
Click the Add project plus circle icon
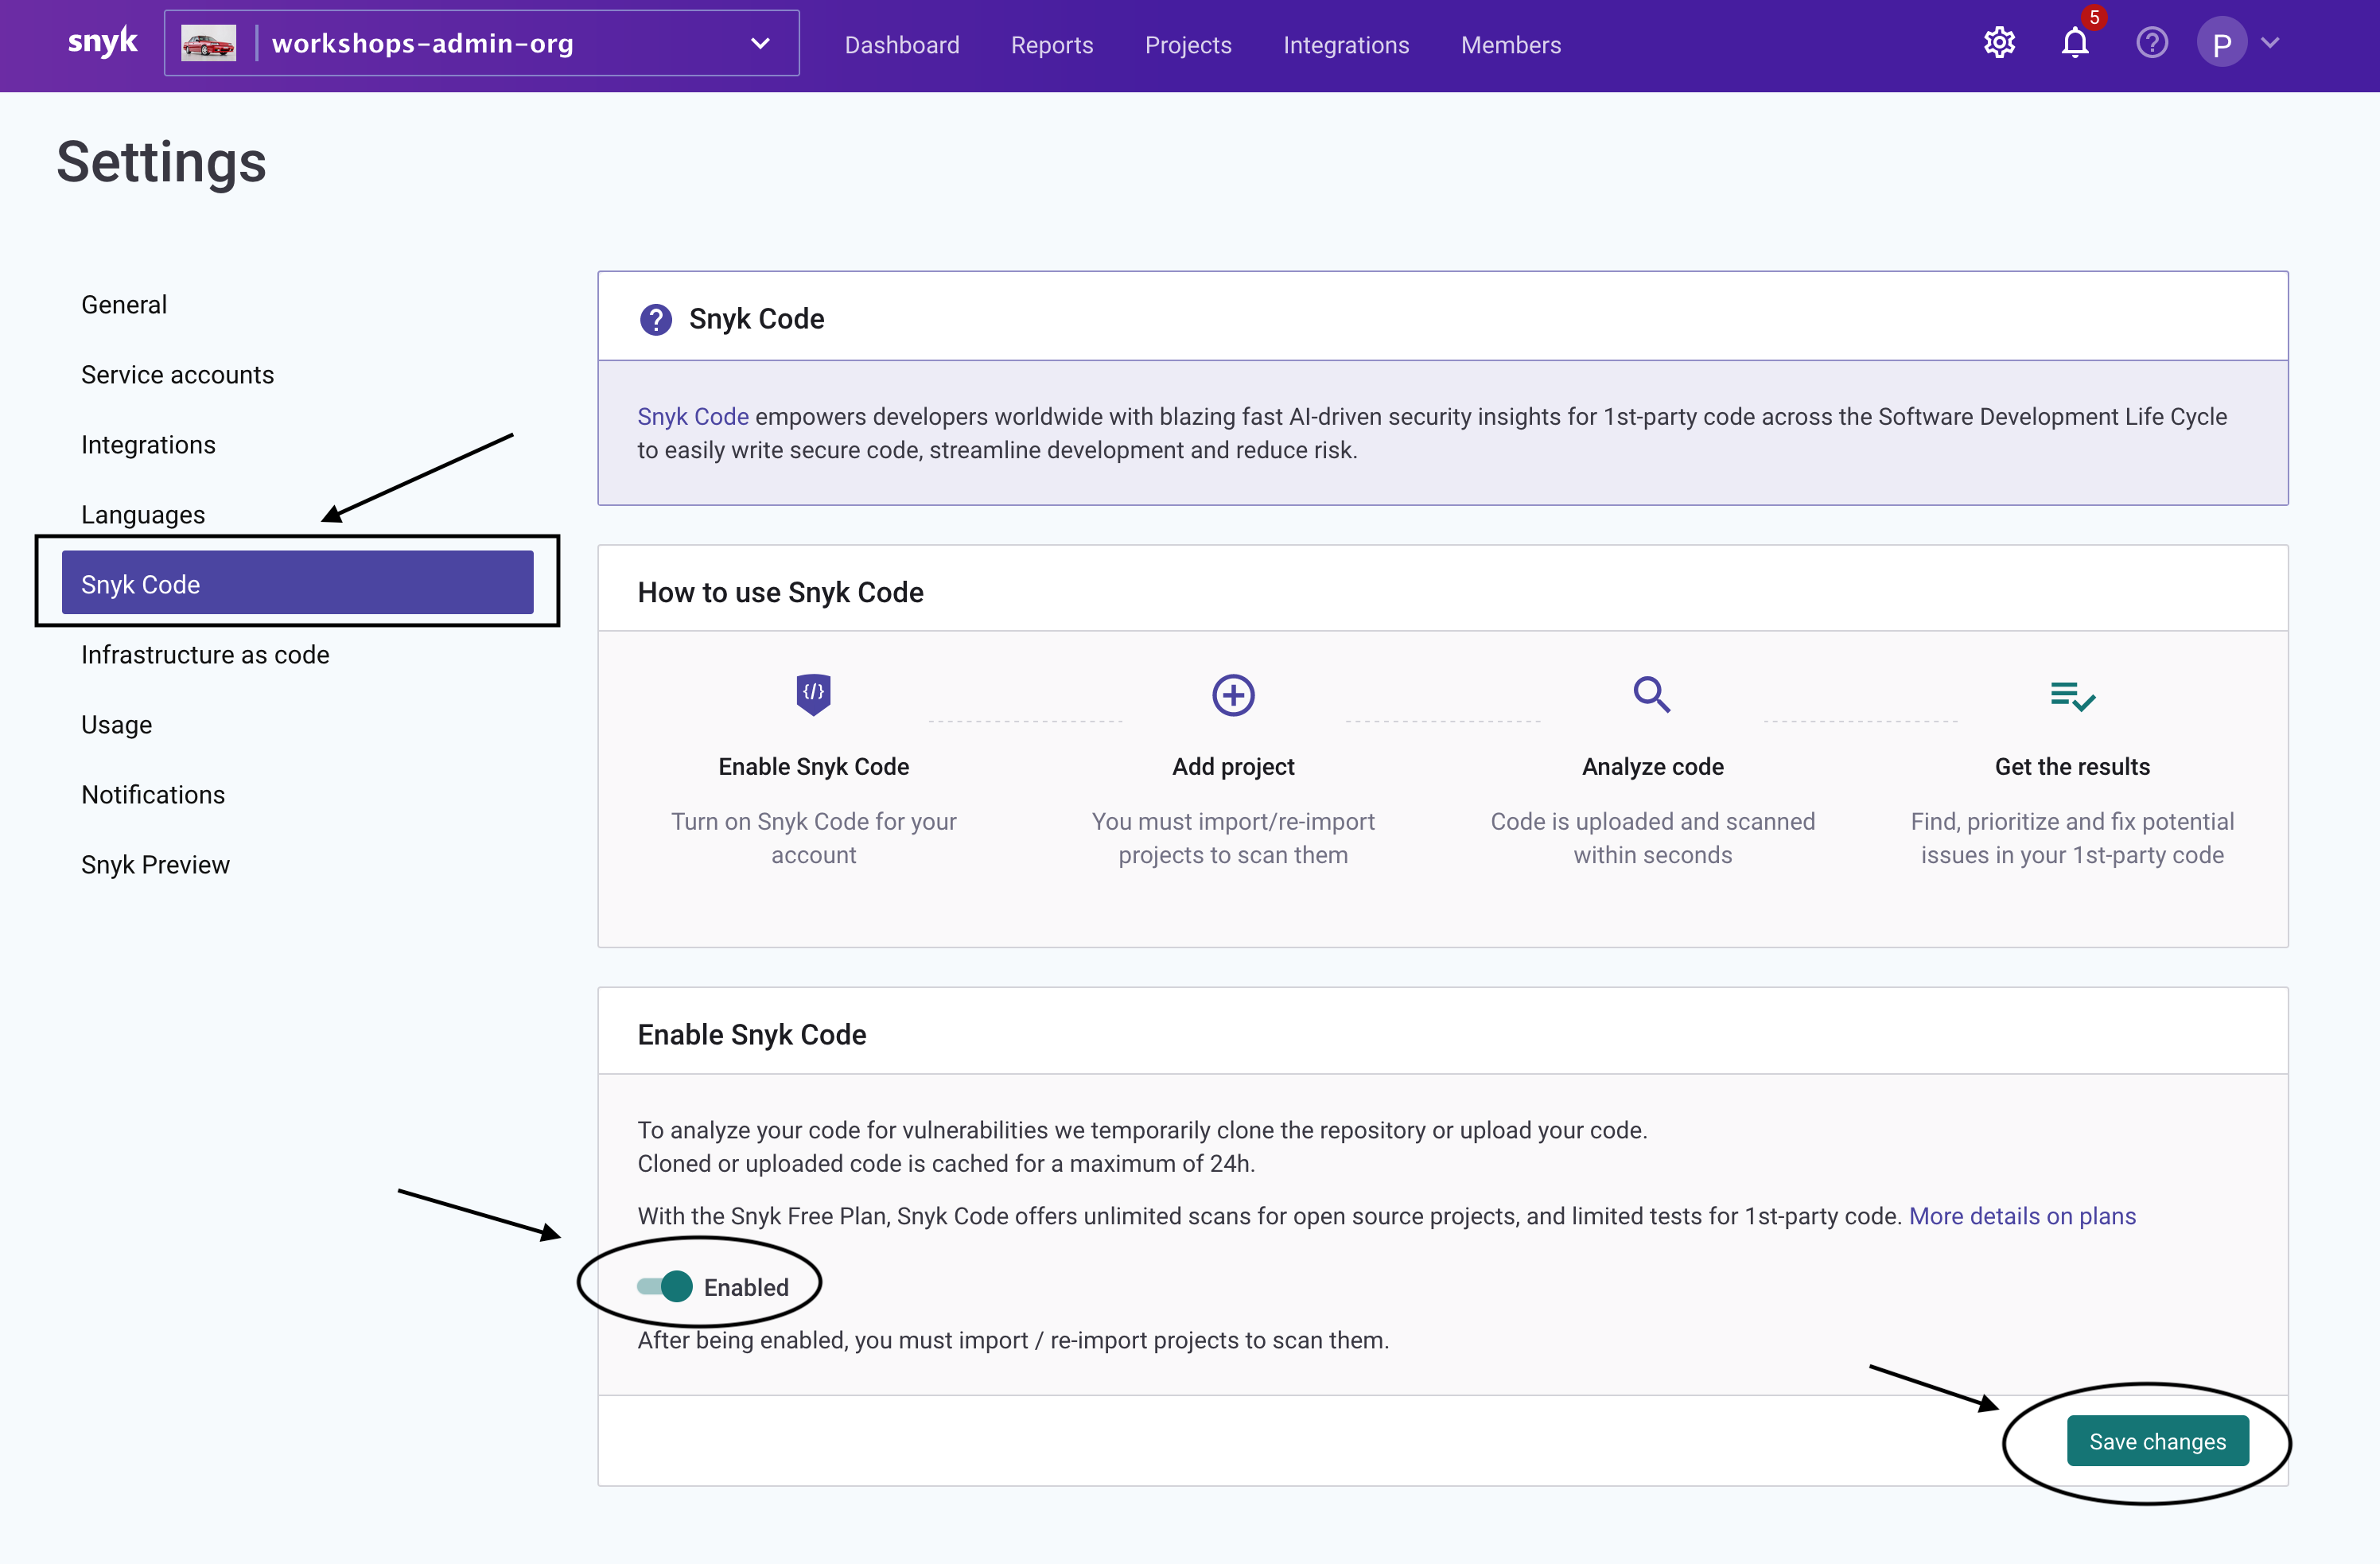1233,695
